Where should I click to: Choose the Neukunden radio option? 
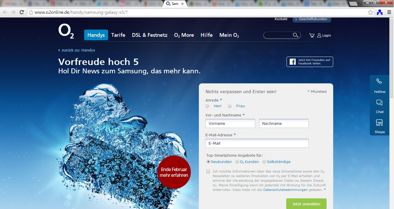coord(208,162)
